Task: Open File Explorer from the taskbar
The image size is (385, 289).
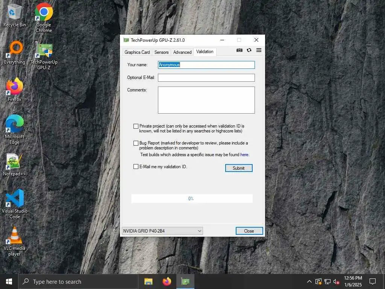Action: pos(148,281)
